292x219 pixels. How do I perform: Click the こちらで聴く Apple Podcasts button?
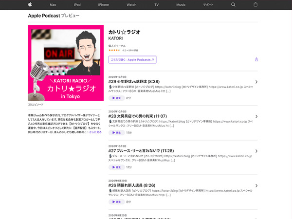click(132, 60)
